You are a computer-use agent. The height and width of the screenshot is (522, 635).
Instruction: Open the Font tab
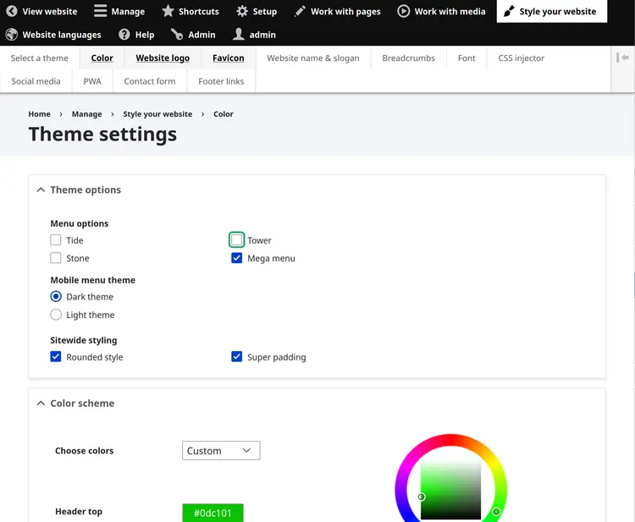(467, 58)
